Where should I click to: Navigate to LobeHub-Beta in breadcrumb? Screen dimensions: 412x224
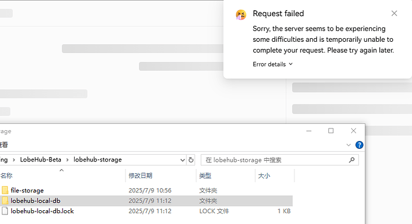[x=41, y=159]
